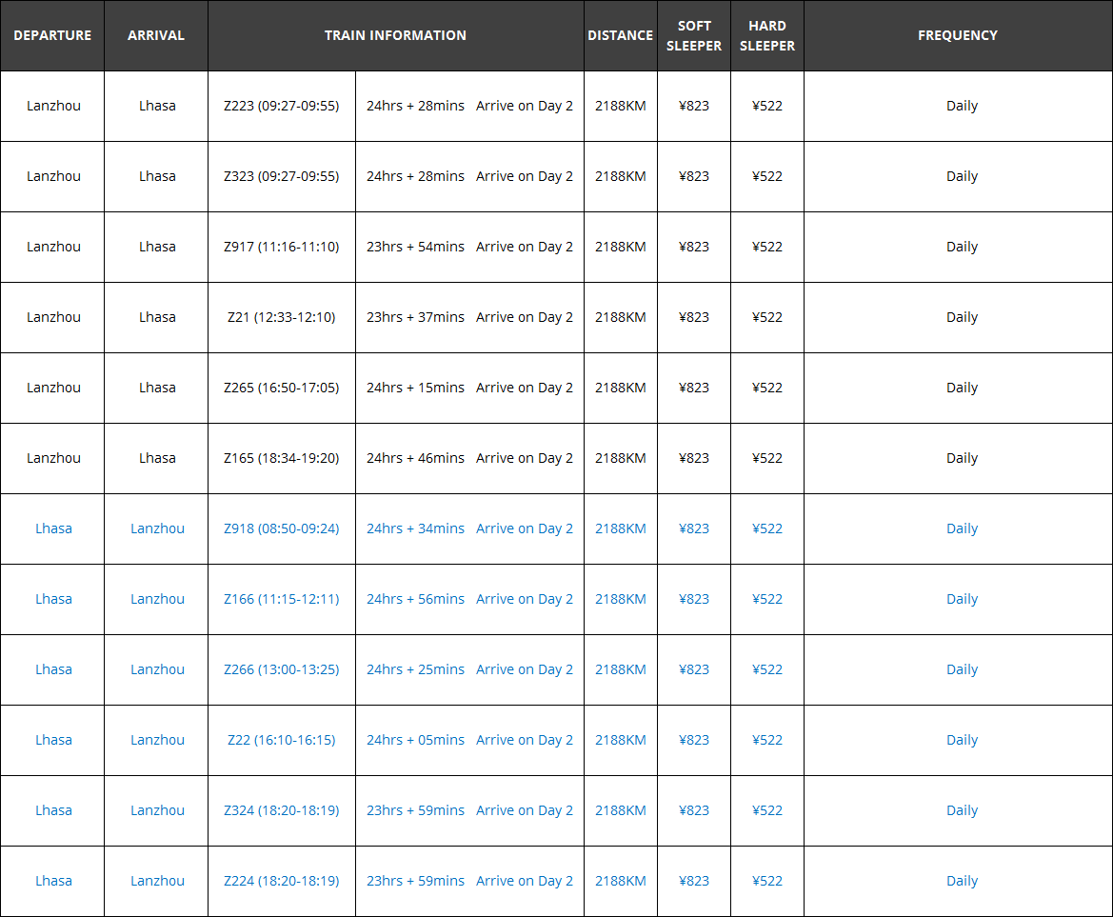
Task: Click 24hrs + 46mins duration cell
Action: 415,458
